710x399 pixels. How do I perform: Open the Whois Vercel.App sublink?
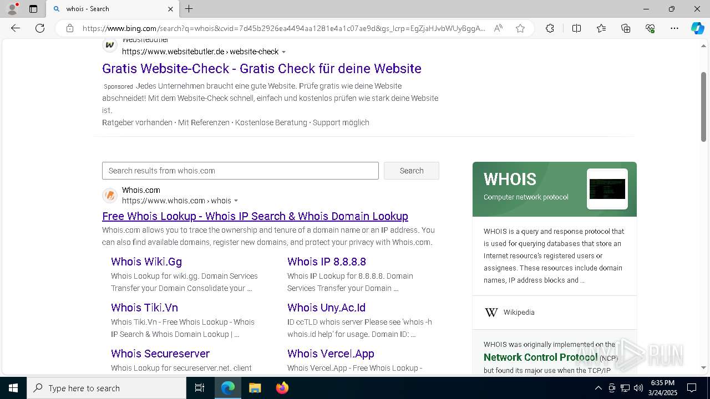coord(331,354)
